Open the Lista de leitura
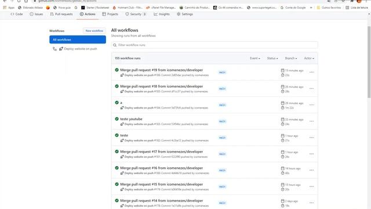This screenshot has height=209, width=371. coord(357,8)
